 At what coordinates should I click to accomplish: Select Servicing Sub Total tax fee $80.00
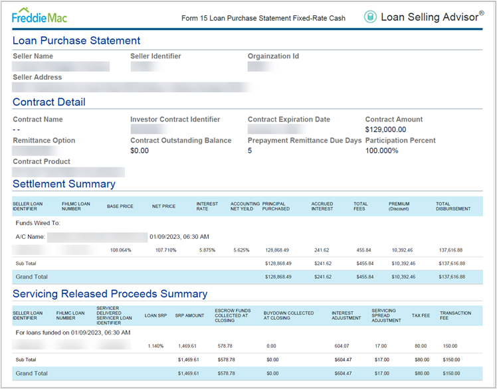422,360
